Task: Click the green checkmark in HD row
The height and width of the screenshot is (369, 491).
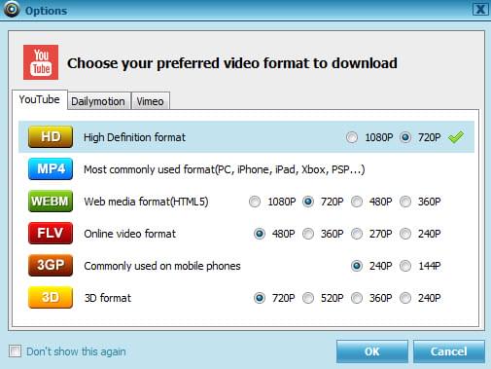Action: (456, 137)
